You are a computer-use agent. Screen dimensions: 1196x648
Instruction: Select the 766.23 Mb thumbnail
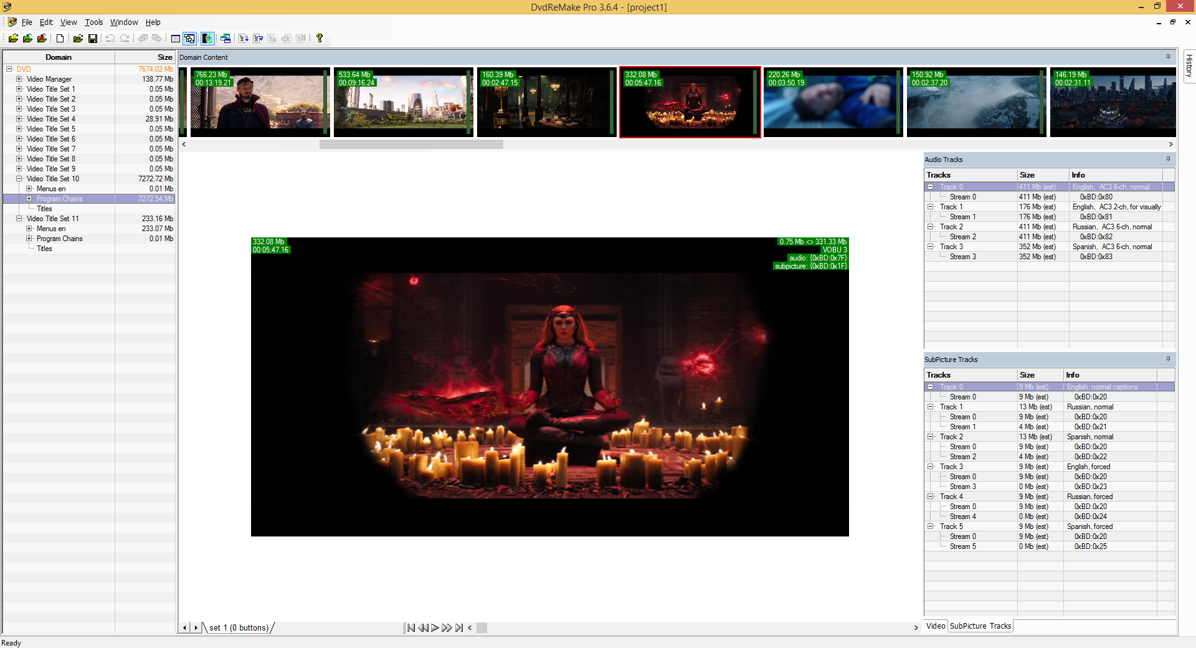point(260,102)
